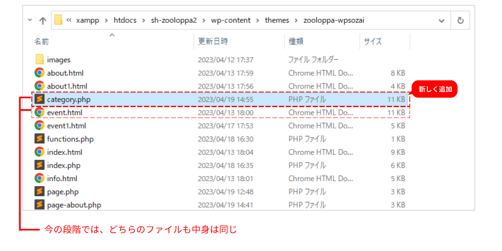Click the Chrome icon of about1.html

(39, 86)
